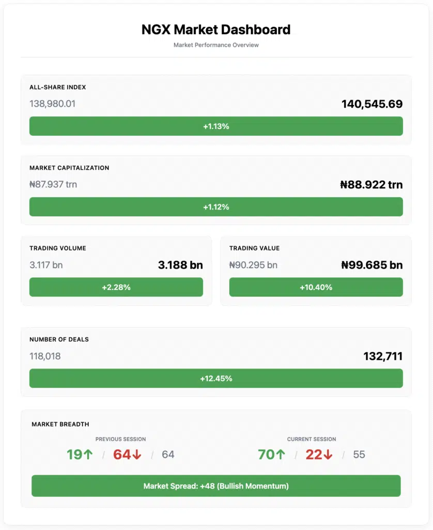Click the Market Capitalization +1.12% bar
The width and height of the screenshot is (433, 530).
216,207
